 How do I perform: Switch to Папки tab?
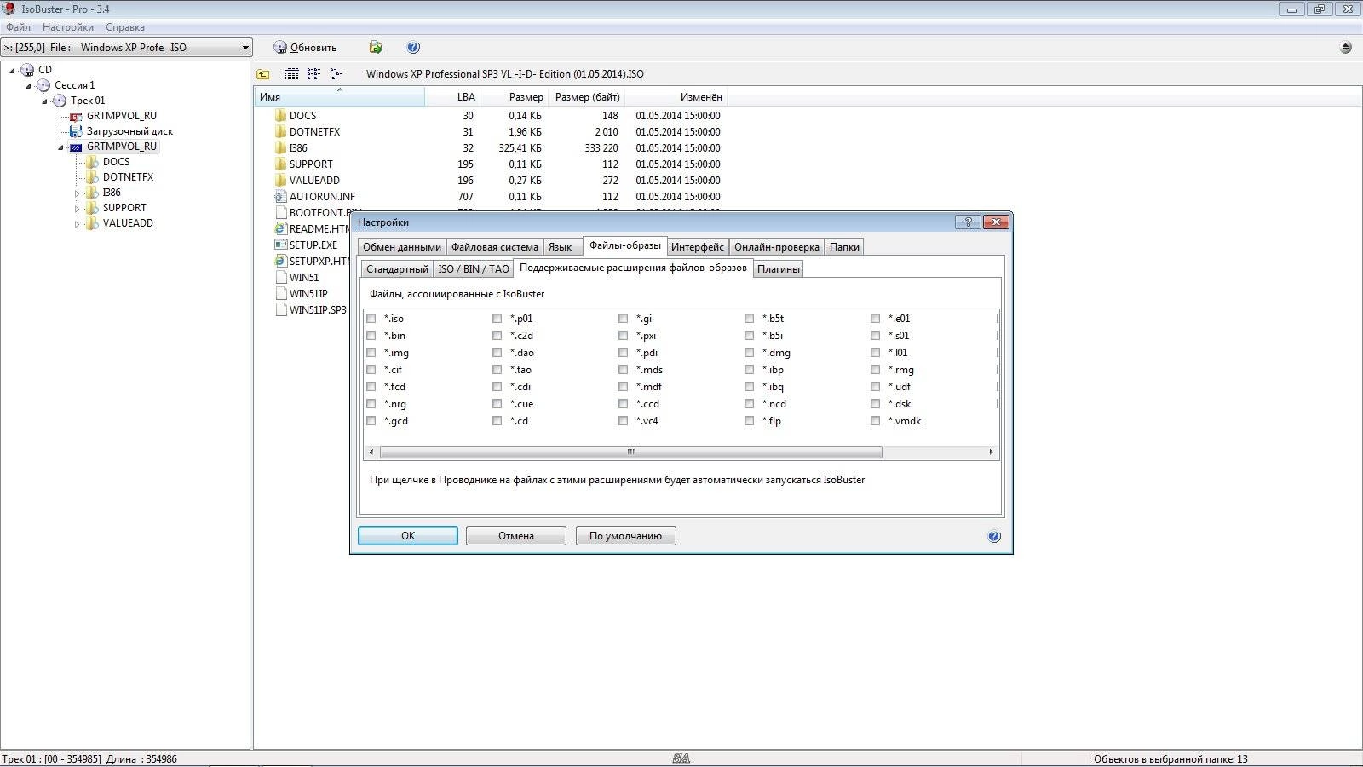point(844,247)
